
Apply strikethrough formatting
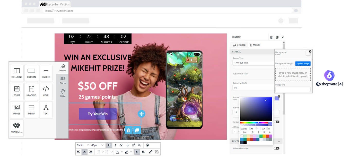point(127,145)
